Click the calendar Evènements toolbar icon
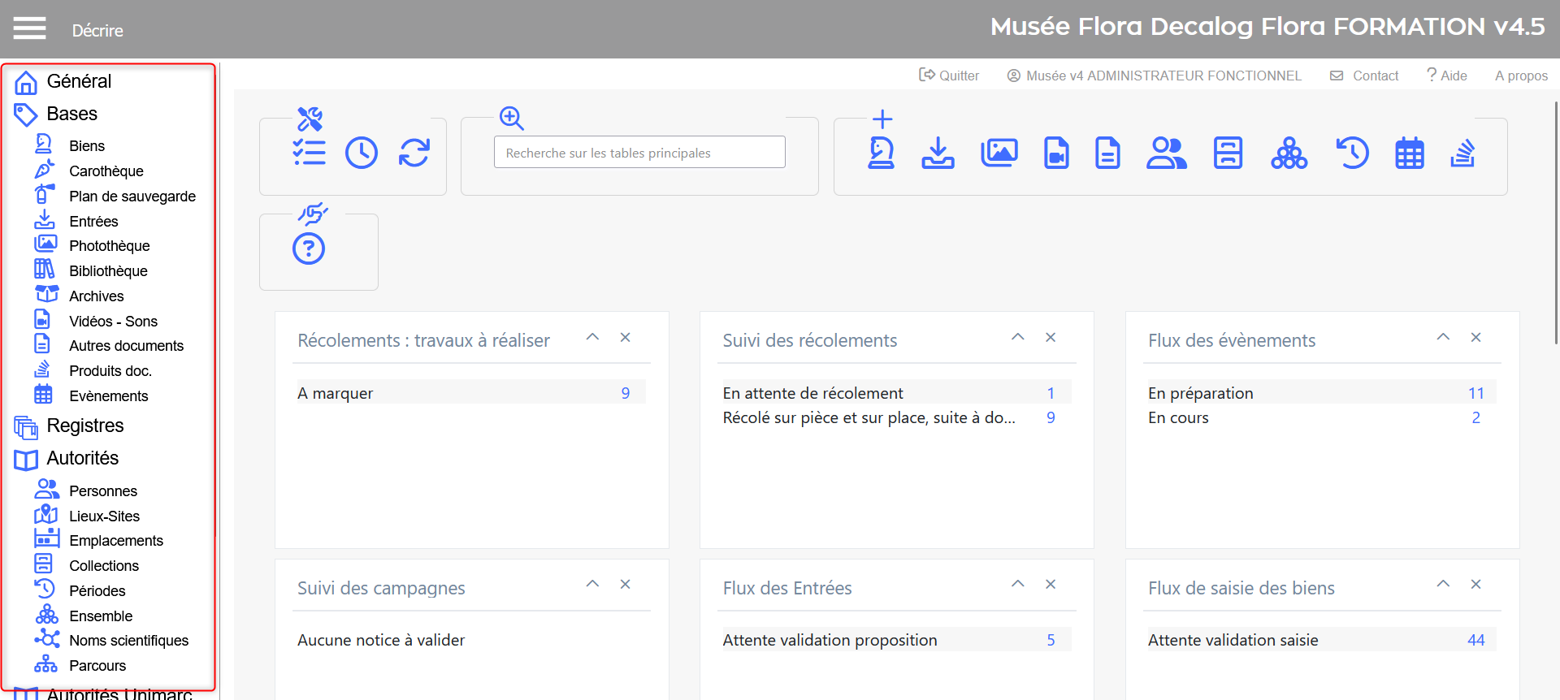 1409,153
